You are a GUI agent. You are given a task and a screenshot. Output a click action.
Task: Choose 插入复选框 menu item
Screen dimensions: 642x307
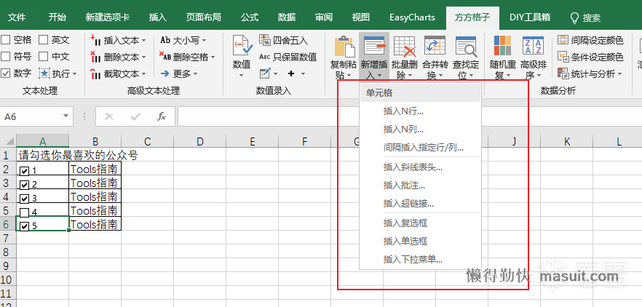click(420, 223)
